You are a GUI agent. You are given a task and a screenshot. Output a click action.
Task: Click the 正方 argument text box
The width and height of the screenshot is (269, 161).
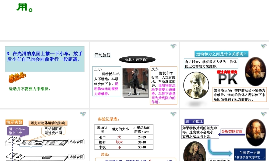[107, 81]
